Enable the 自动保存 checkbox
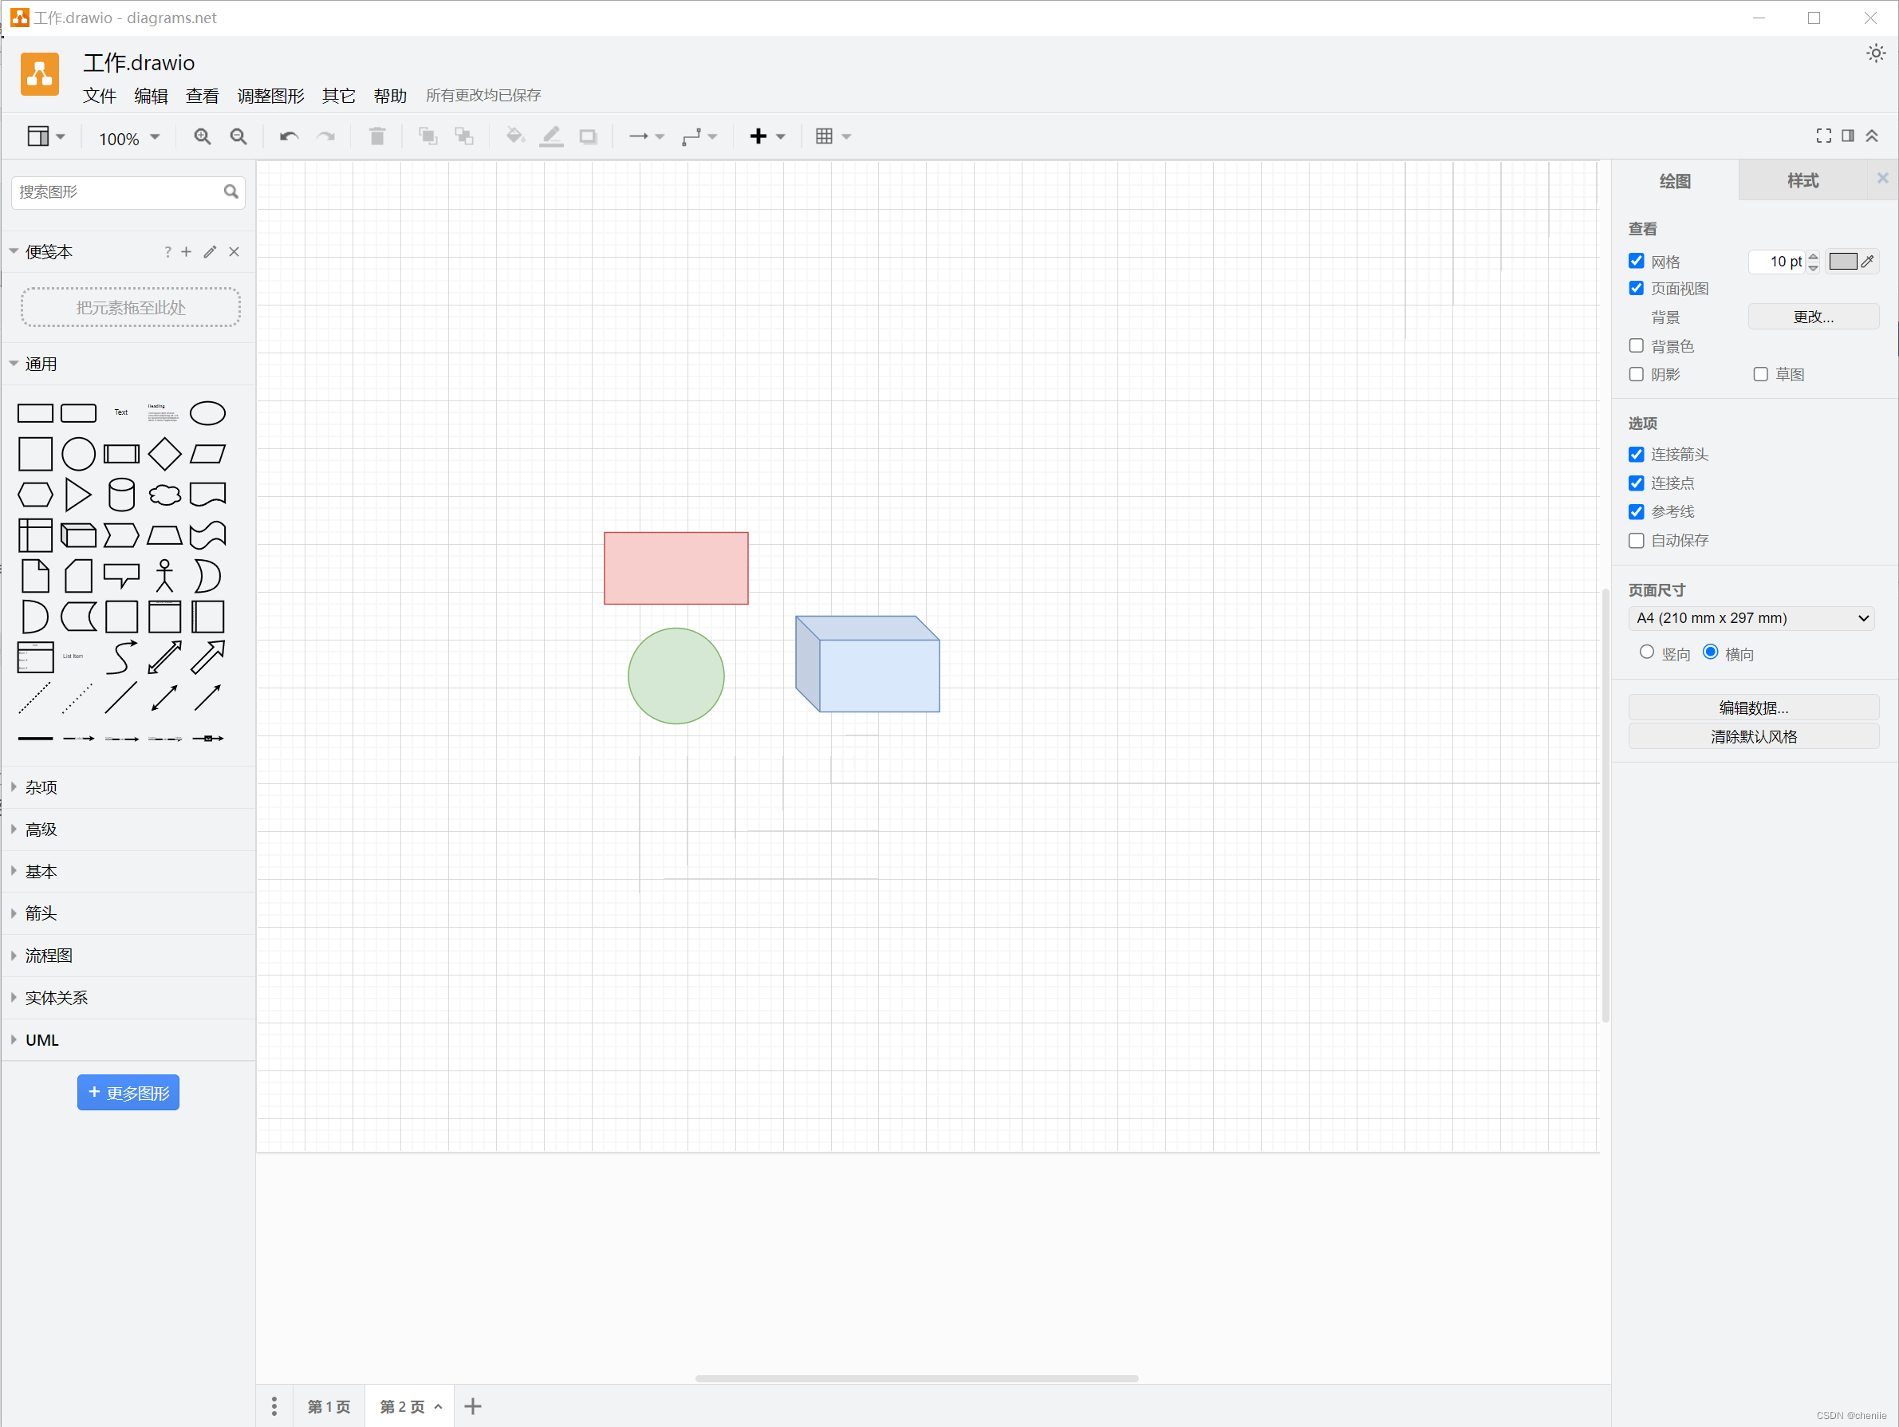1899x1427 pixels. (1637, 540)
